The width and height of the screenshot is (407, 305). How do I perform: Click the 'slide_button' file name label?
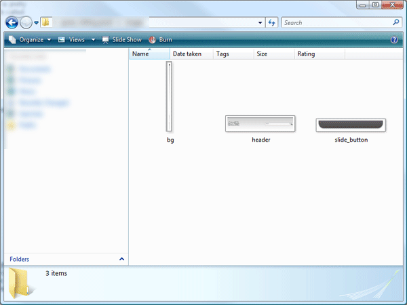point(351,140)
